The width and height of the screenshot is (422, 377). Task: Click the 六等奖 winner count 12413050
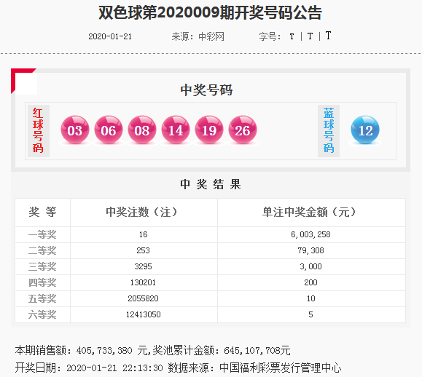click(x=143, y=314)
